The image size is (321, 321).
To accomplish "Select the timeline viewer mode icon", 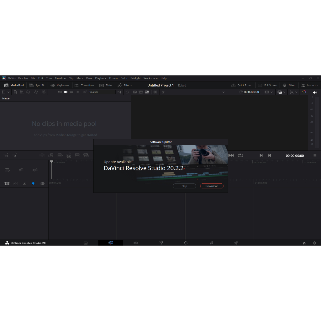I will pos(147,92).
